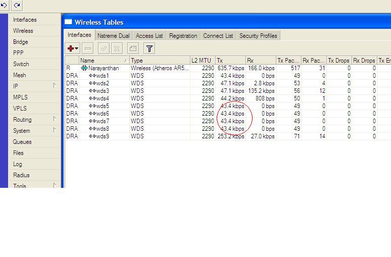Viewport: 391px width, 257px height.
Task: Sort the table by Name column
Action: [x=104, y=60]
